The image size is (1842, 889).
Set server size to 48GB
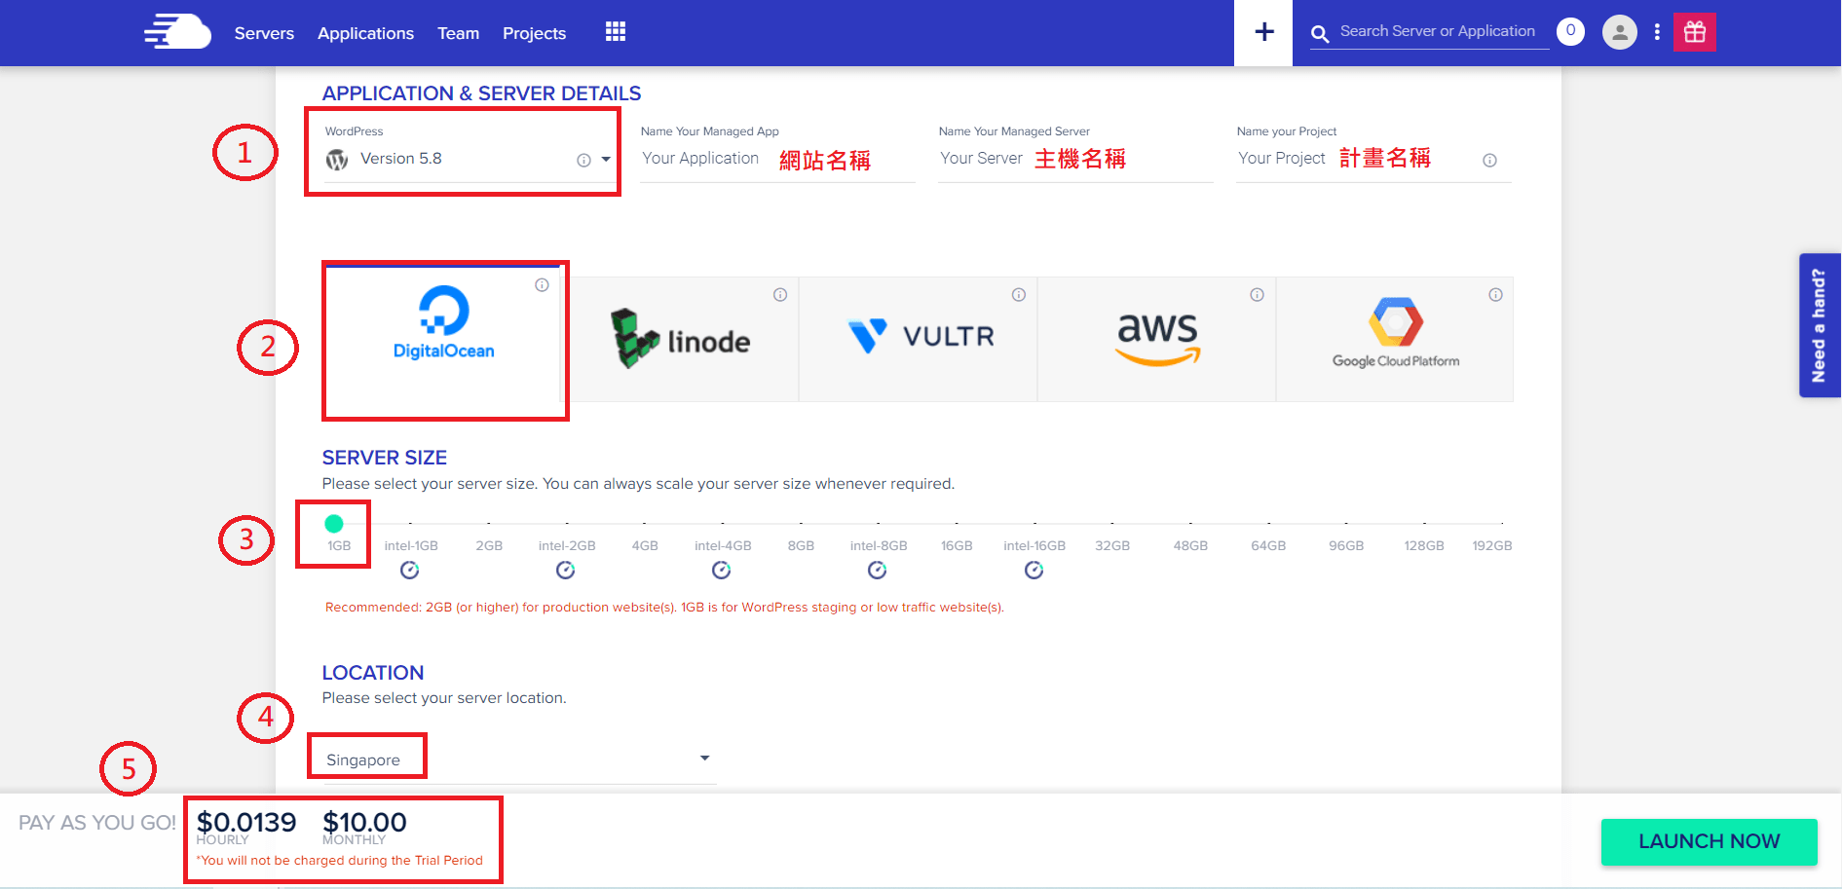click(x=1190, y=545)
